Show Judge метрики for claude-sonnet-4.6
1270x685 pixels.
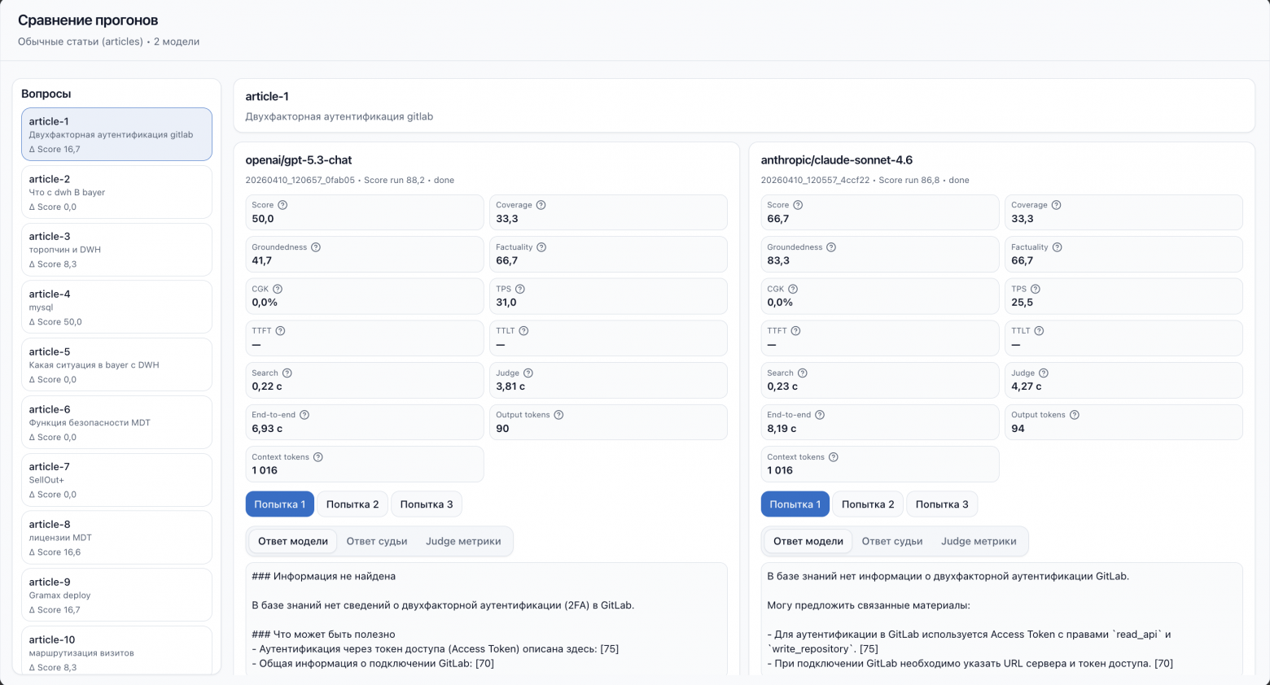979,541
